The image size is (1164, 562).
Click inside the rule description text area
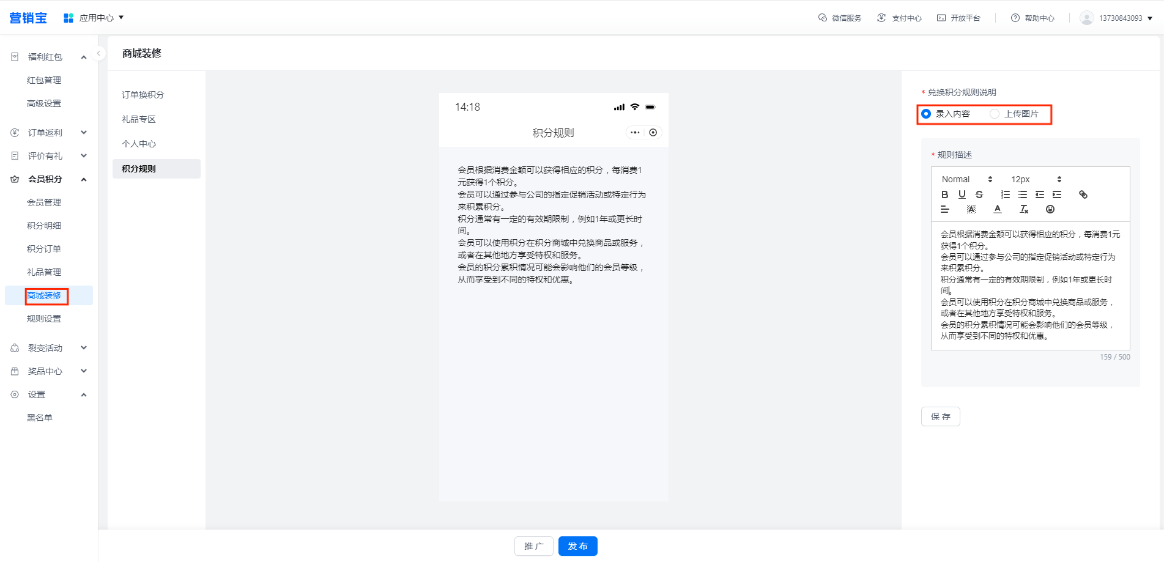click(1030, 284)
